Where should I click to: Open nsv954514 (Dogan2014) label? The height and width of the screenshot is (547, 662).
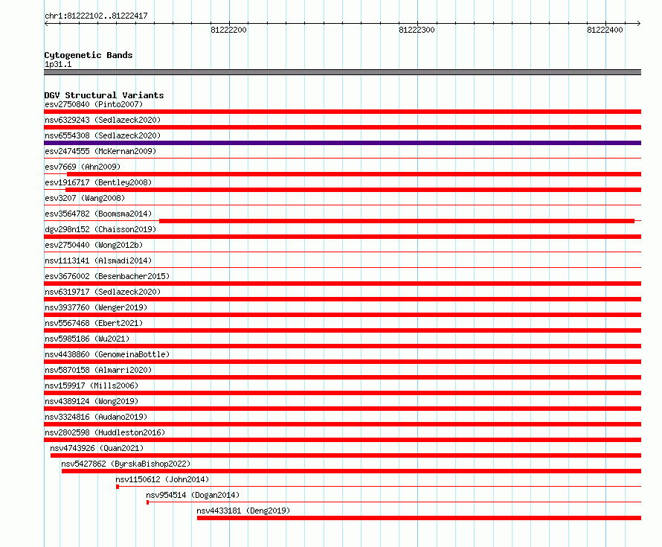(x=193, y=495)
